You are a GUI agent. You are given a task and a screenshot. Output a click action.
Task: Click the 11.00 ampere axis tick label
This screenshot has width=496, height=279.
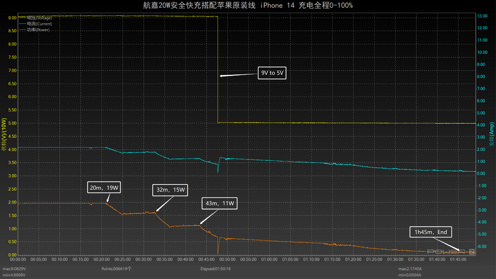tap(482, 40)
